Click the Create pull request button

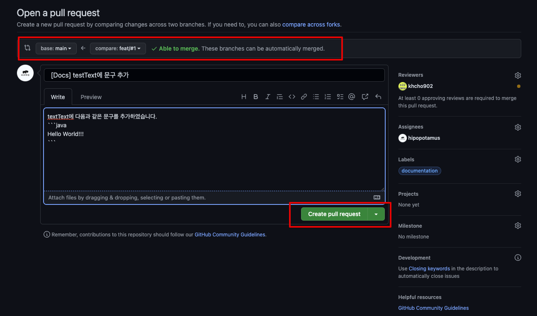pyautogui.click(x=334, y=214)
